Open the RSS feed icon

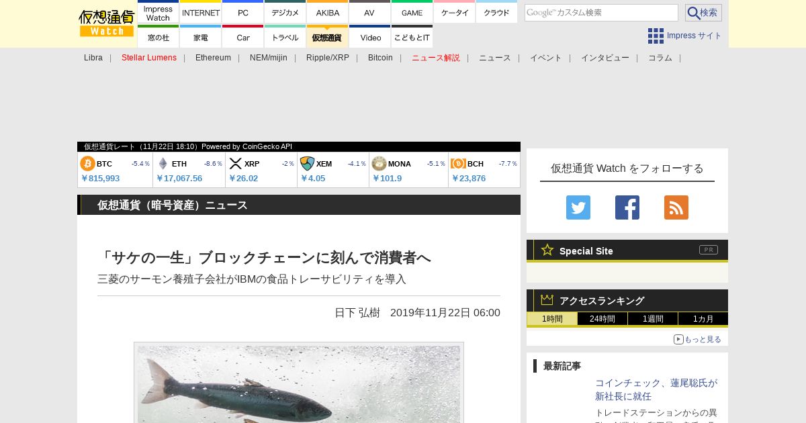tap(676, 207)
